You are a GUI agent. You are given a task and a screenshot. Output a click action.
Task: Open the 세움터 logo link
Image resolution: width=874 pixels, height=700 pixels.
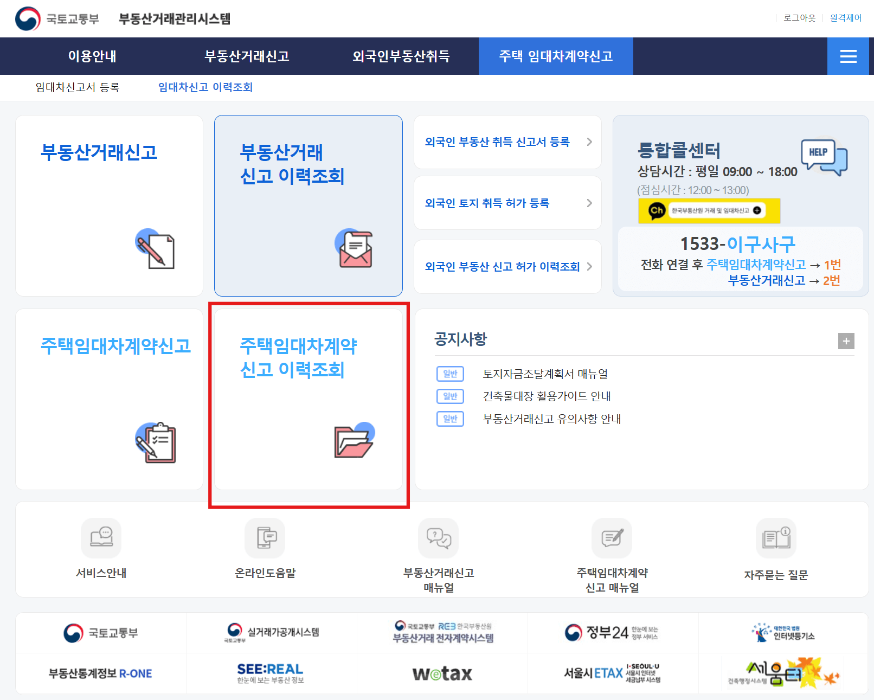click(x=783, y=673)
